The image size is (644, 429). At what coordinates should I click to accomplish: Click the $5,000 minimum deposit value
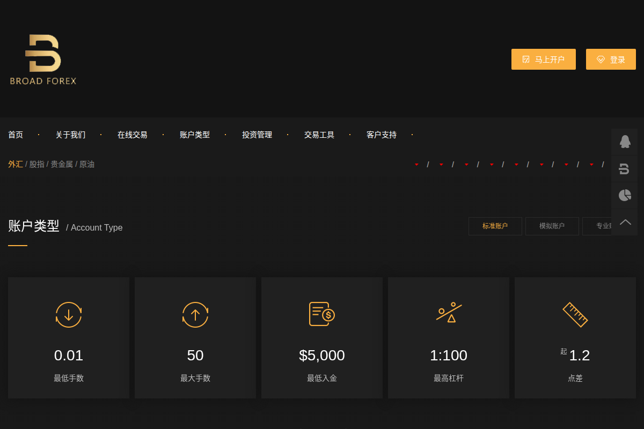322,355
